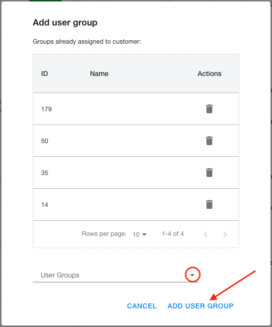
Task: Expand the User Groups dropdown arrow
Action: (192, 275)
